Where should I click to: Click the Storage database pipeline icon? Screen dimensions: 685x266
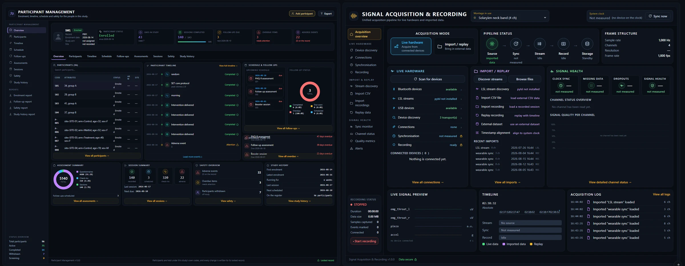point(587,44)
